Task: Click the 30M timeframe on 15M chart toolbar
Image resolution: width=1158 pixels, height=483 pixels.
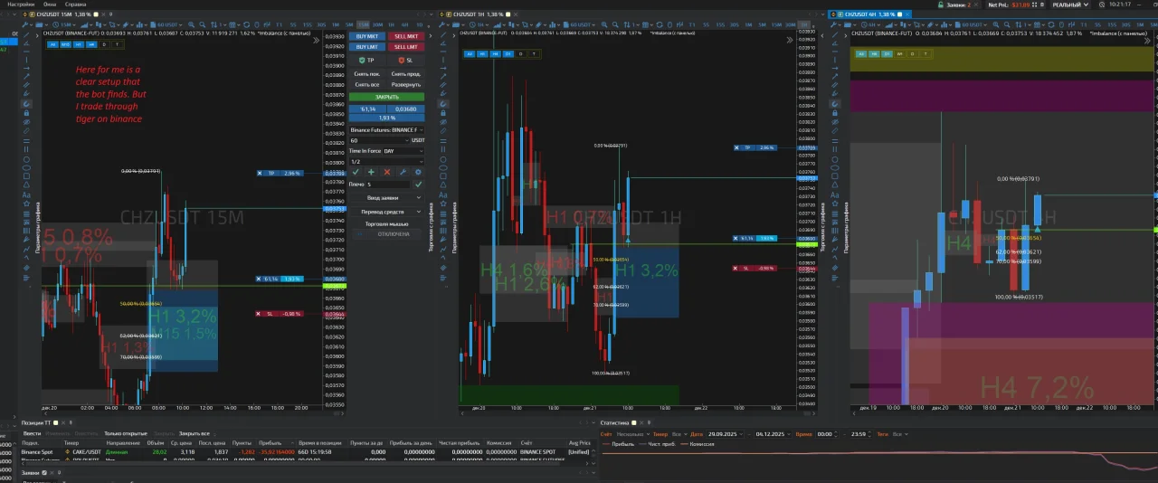Action: point(377,24)
